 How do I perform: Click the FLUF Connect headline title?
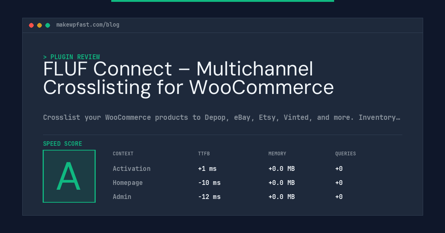pyautogui.click(x=188, y=78)
